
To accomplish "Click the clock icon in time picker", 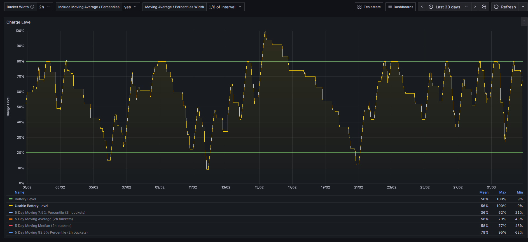I will (x=431, y=7).
